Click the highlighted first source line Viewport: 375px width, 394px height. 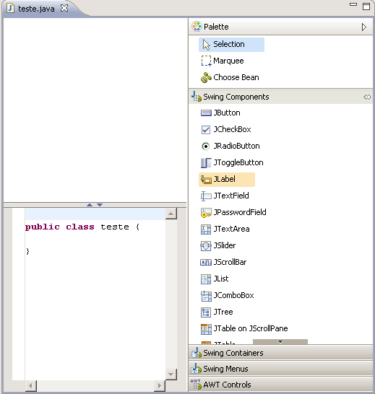95,214
